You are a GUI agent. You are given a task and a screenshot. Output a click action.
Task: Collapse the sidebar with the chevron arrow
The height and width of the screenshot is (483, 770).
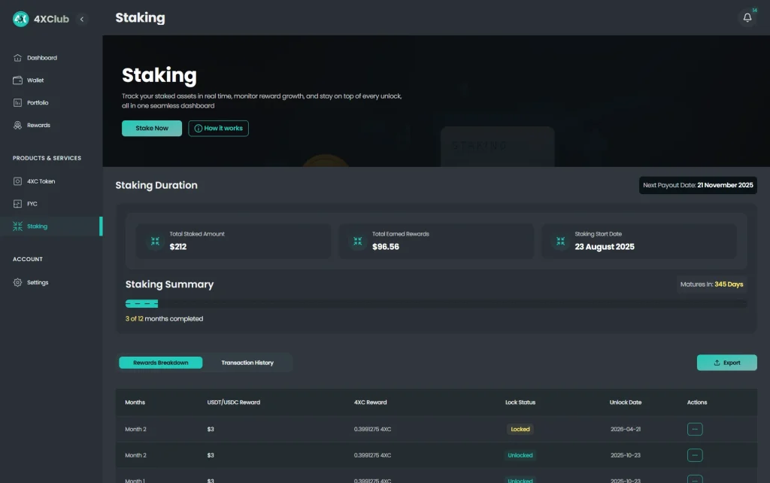tap(82, 19)
